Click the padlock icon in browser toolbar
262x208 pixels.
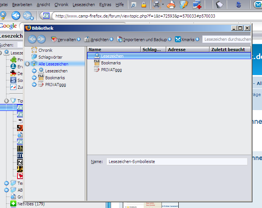click(x=144, y=5)
